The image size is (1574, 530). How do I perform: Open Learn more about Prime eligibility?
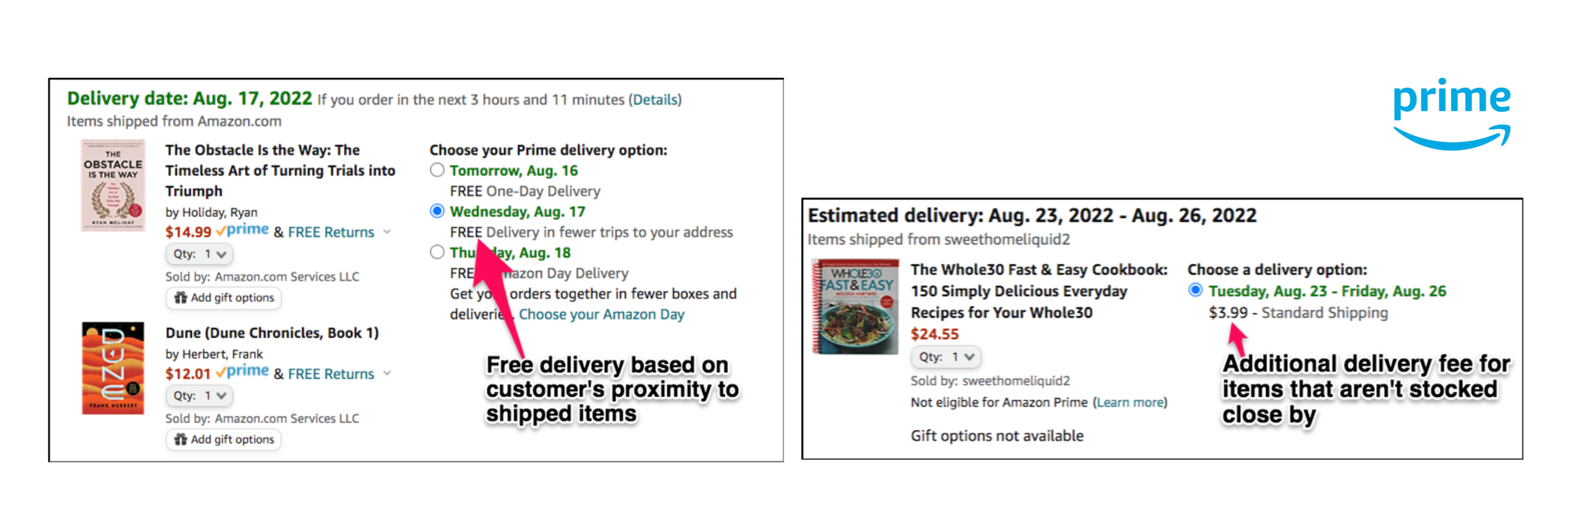1130,403
